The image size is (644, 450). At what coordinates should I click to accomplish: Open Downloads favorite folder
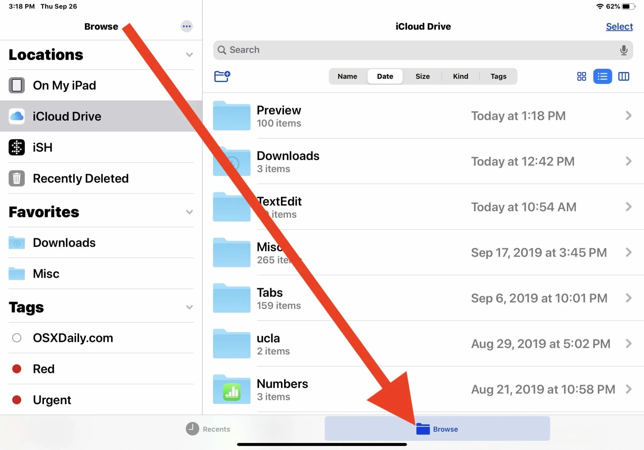tap(101, 242)
